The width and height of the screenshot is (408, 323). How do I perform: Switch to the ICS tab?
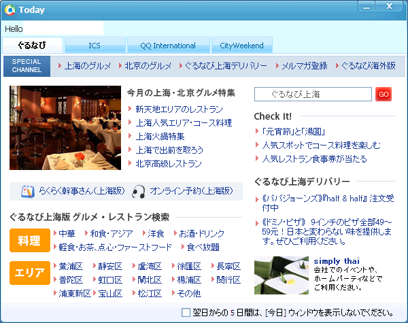point(95,46)
